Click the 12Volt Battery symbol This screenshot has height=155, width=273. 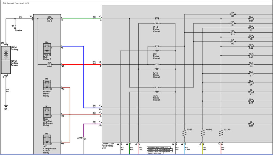[x=6, y=53]
